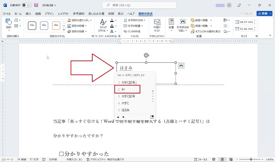Click the zoom slider in status bar

coord(251,159)
